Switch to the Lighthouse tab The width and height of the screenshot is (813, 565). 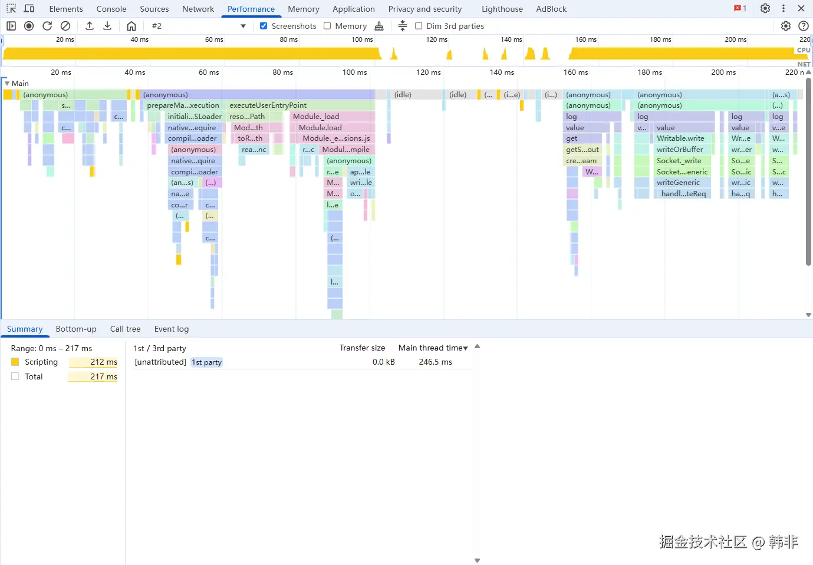502,9
